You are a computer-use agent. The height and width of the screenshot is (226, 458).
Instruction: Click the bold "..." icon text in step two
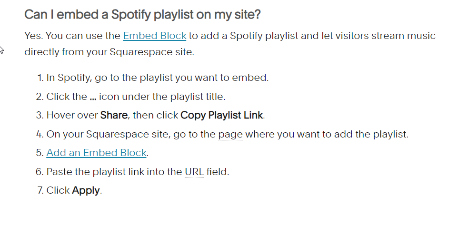click(93, 97)
